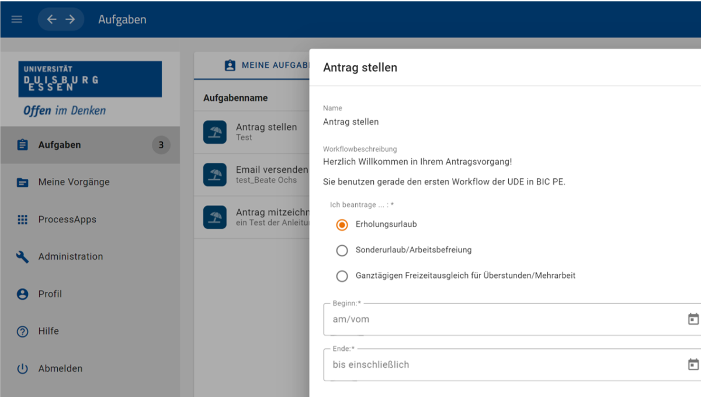Screen dimensions: 701x397
Task: Click the Universität Duisburg-Essen logo
Action: pyautogui.click(x=90, y=79)
